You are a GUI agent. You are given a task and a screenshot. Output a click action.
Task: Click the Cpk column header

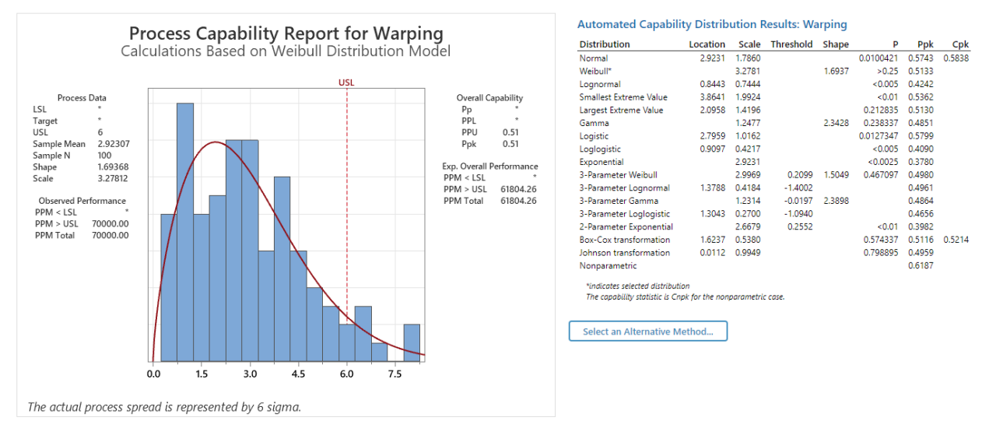960,44
